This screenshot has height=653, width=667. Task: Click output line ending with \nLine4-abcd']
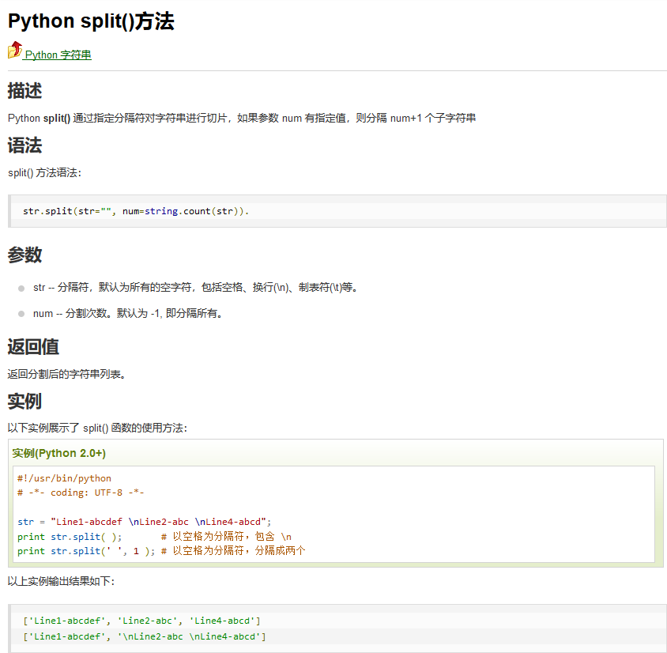(x=144, y=636)
